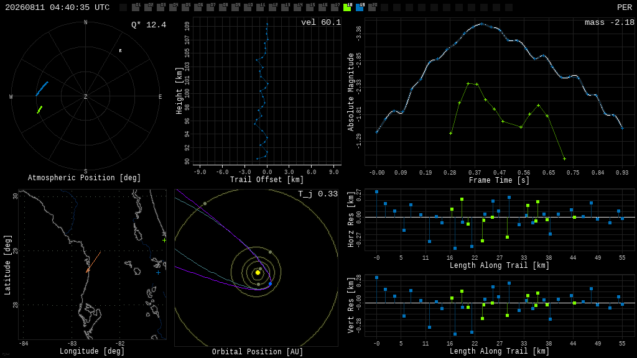Click the yellow Sun marker in orbit plot

pyautogui.click(x=258, y=273)
